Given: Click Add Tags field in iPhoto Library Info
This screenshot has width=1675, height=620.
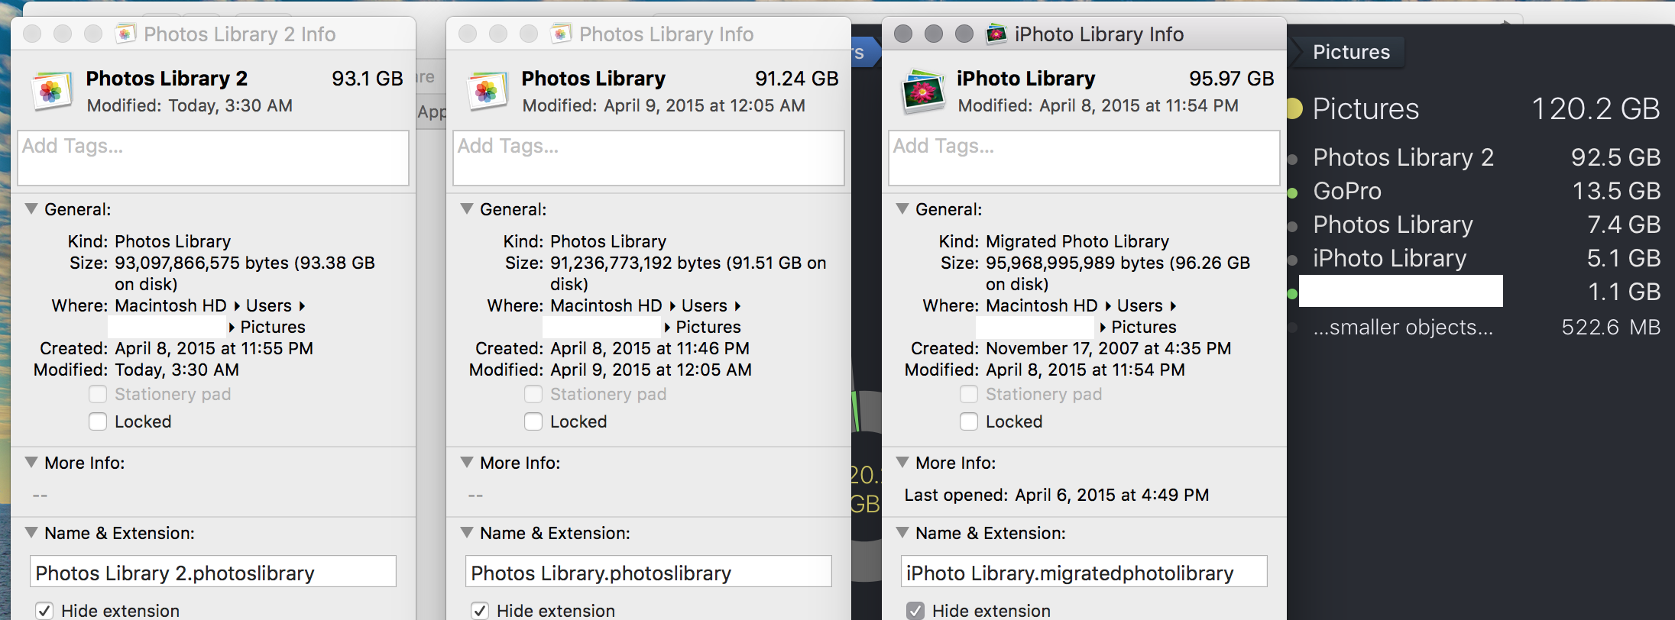Looking at the screenshot, I should point(1084,158).
